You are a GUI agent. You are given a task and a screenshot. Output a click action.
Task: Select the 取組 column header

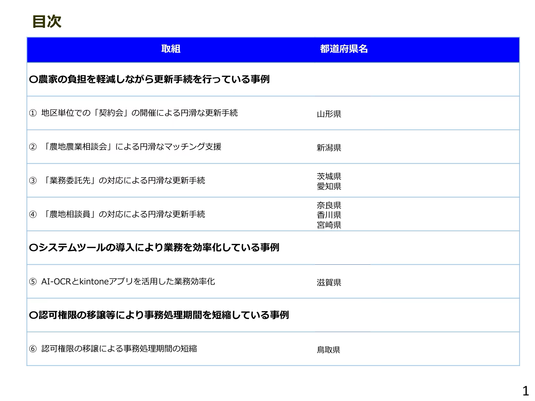click(x=171, y=49)
